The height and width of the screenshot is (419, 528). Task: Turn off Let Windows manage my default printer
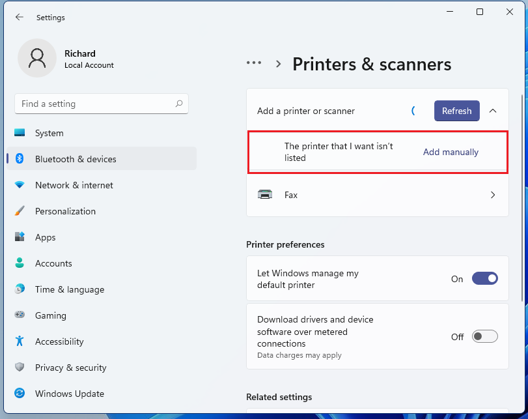484,278
